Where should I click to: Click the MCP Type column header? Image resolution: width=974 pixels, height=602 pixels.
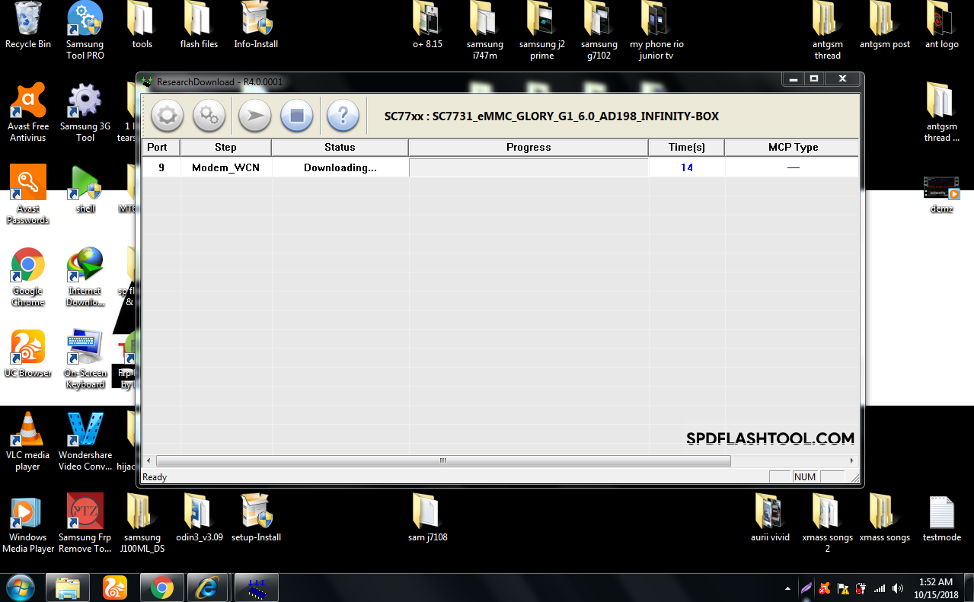click(x=792, y=147)
